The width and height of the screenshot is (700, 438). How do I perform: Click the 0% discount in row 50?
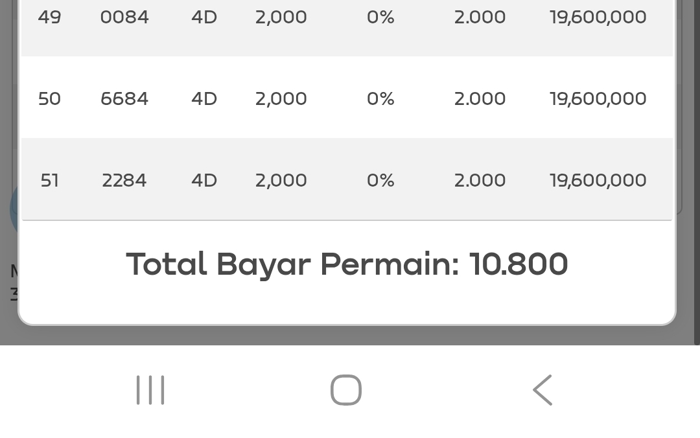point(380,99)
